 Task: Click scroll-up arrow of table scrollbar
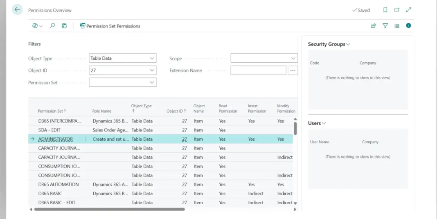tap(295, 119)
